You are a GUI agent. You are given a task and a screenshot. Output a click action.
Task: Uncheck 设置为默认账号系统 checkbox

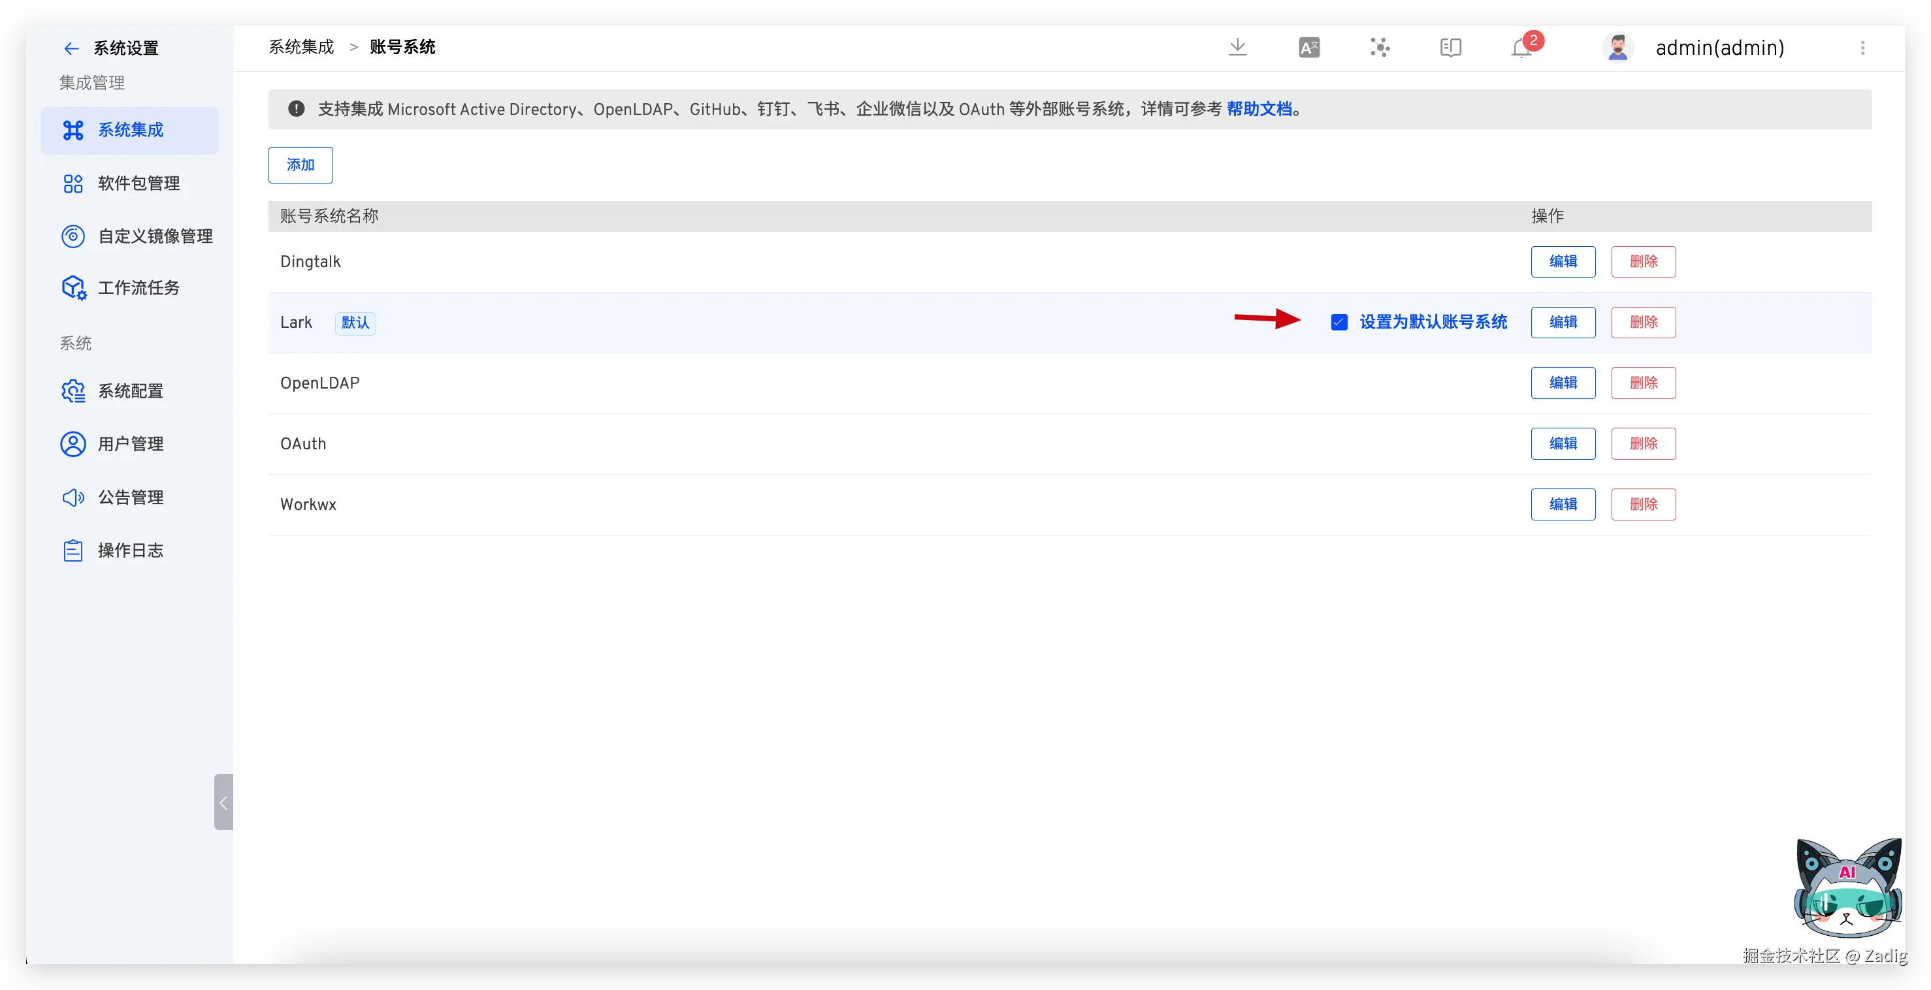[1339, 322]
